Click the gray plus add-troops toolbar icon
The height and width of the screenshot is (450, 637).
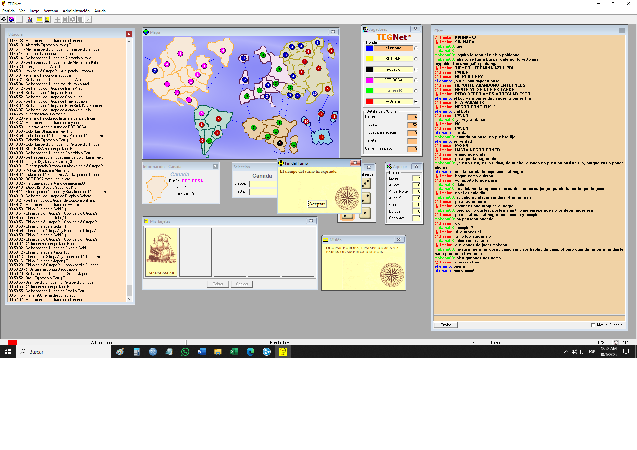click(57, 19)
